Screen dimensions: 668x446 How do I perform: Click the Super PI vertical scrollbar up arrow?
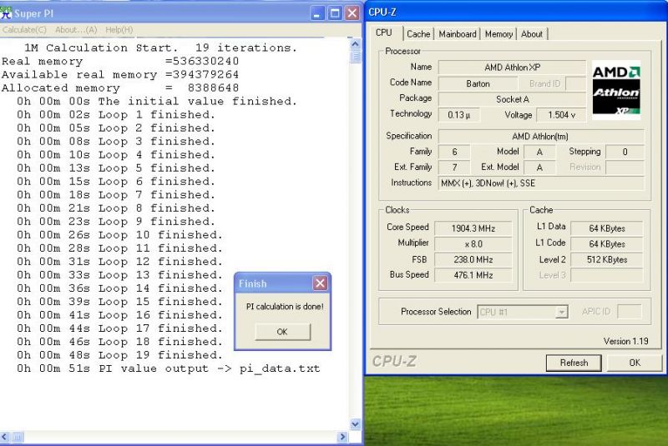(356, 43)
